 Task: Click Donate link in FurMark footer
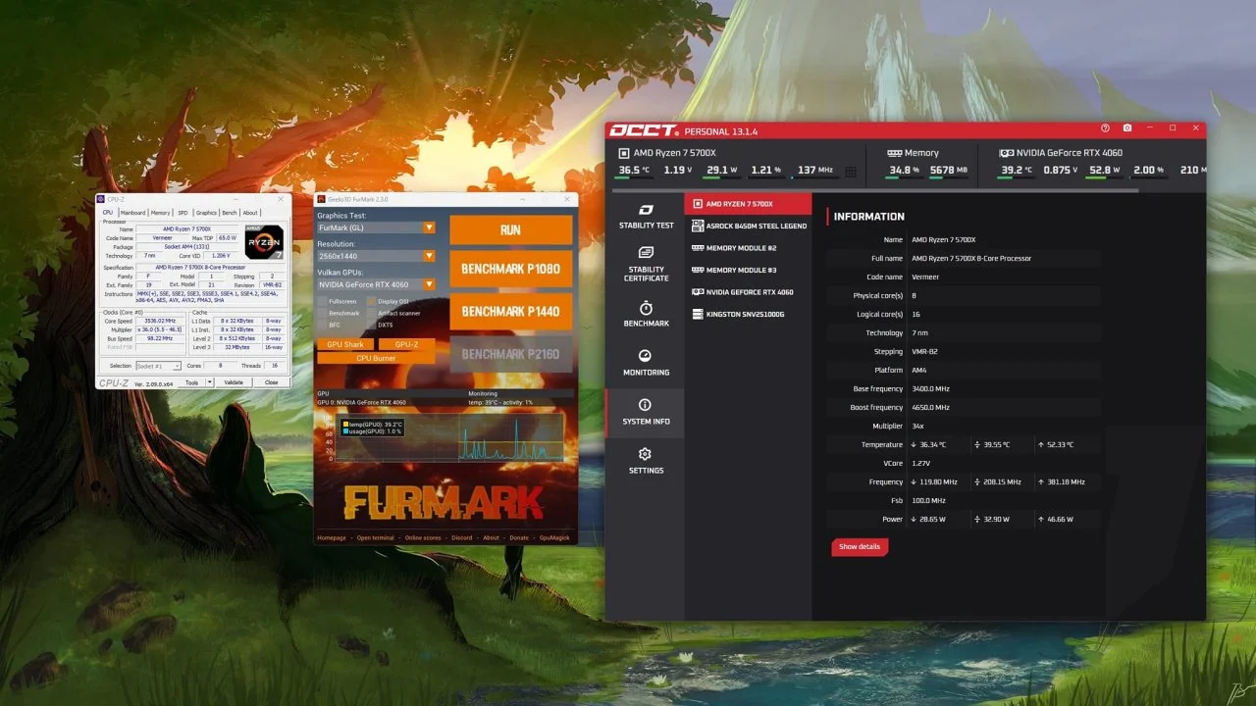[519, 537]
